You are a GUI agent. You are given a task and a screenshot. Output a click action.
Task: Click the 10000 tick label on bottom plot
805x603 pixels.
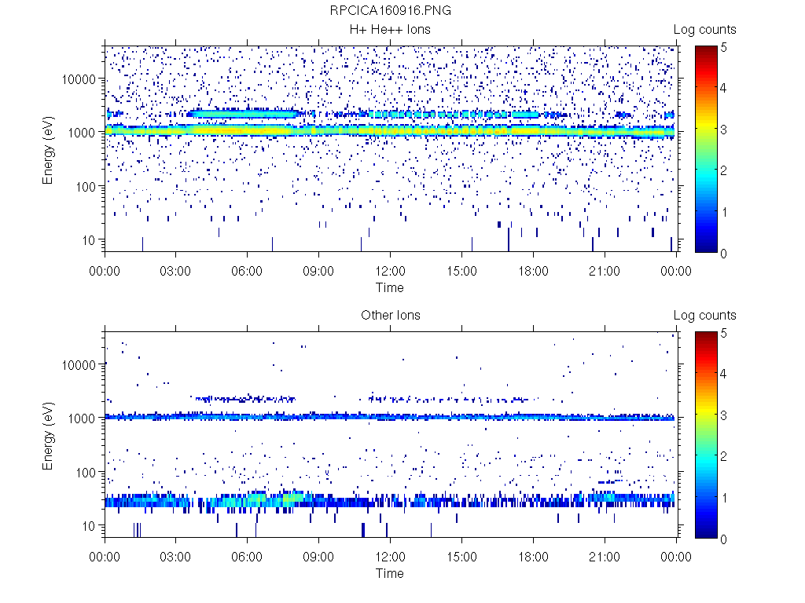tap(79, 365)
